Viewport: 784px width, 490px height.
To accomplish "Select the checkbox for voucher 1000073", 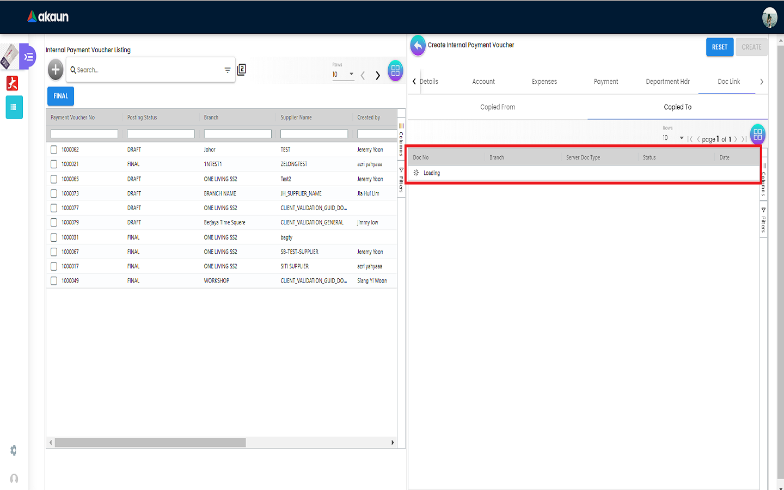I will click(54, 193).
